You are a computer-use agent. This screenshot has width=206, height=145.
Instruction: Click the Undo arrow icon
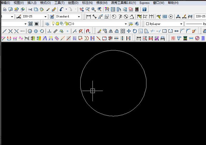[61, 9]
